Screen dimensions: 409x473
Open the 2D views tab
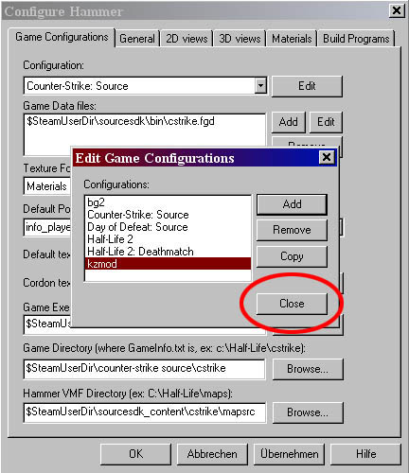[187, 39]
